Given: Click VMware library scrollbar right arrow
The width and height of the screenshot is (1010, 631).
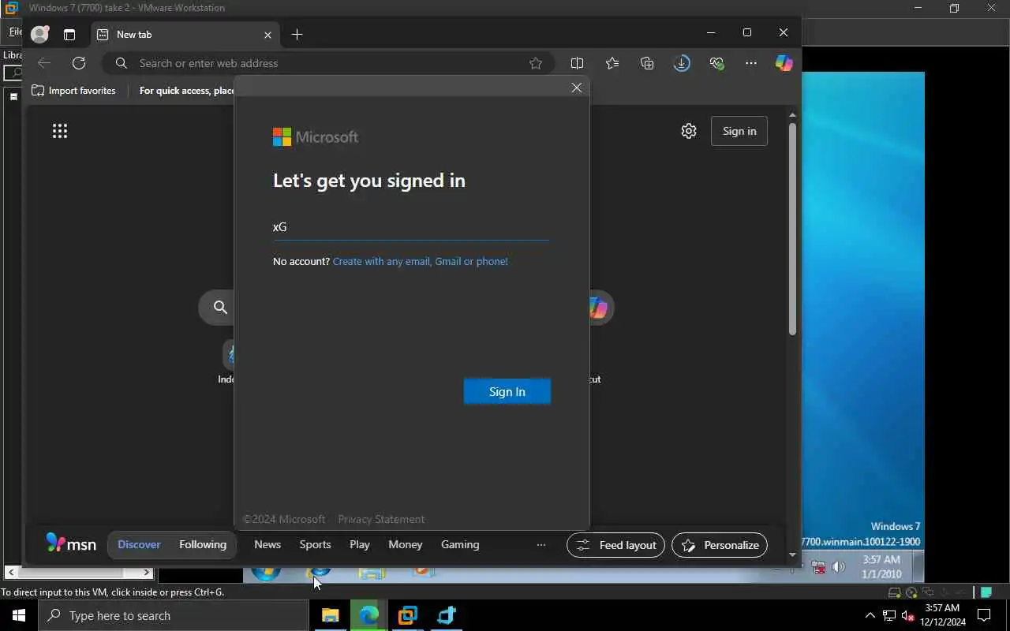Looking at the screenshot, I should point(148,573).
